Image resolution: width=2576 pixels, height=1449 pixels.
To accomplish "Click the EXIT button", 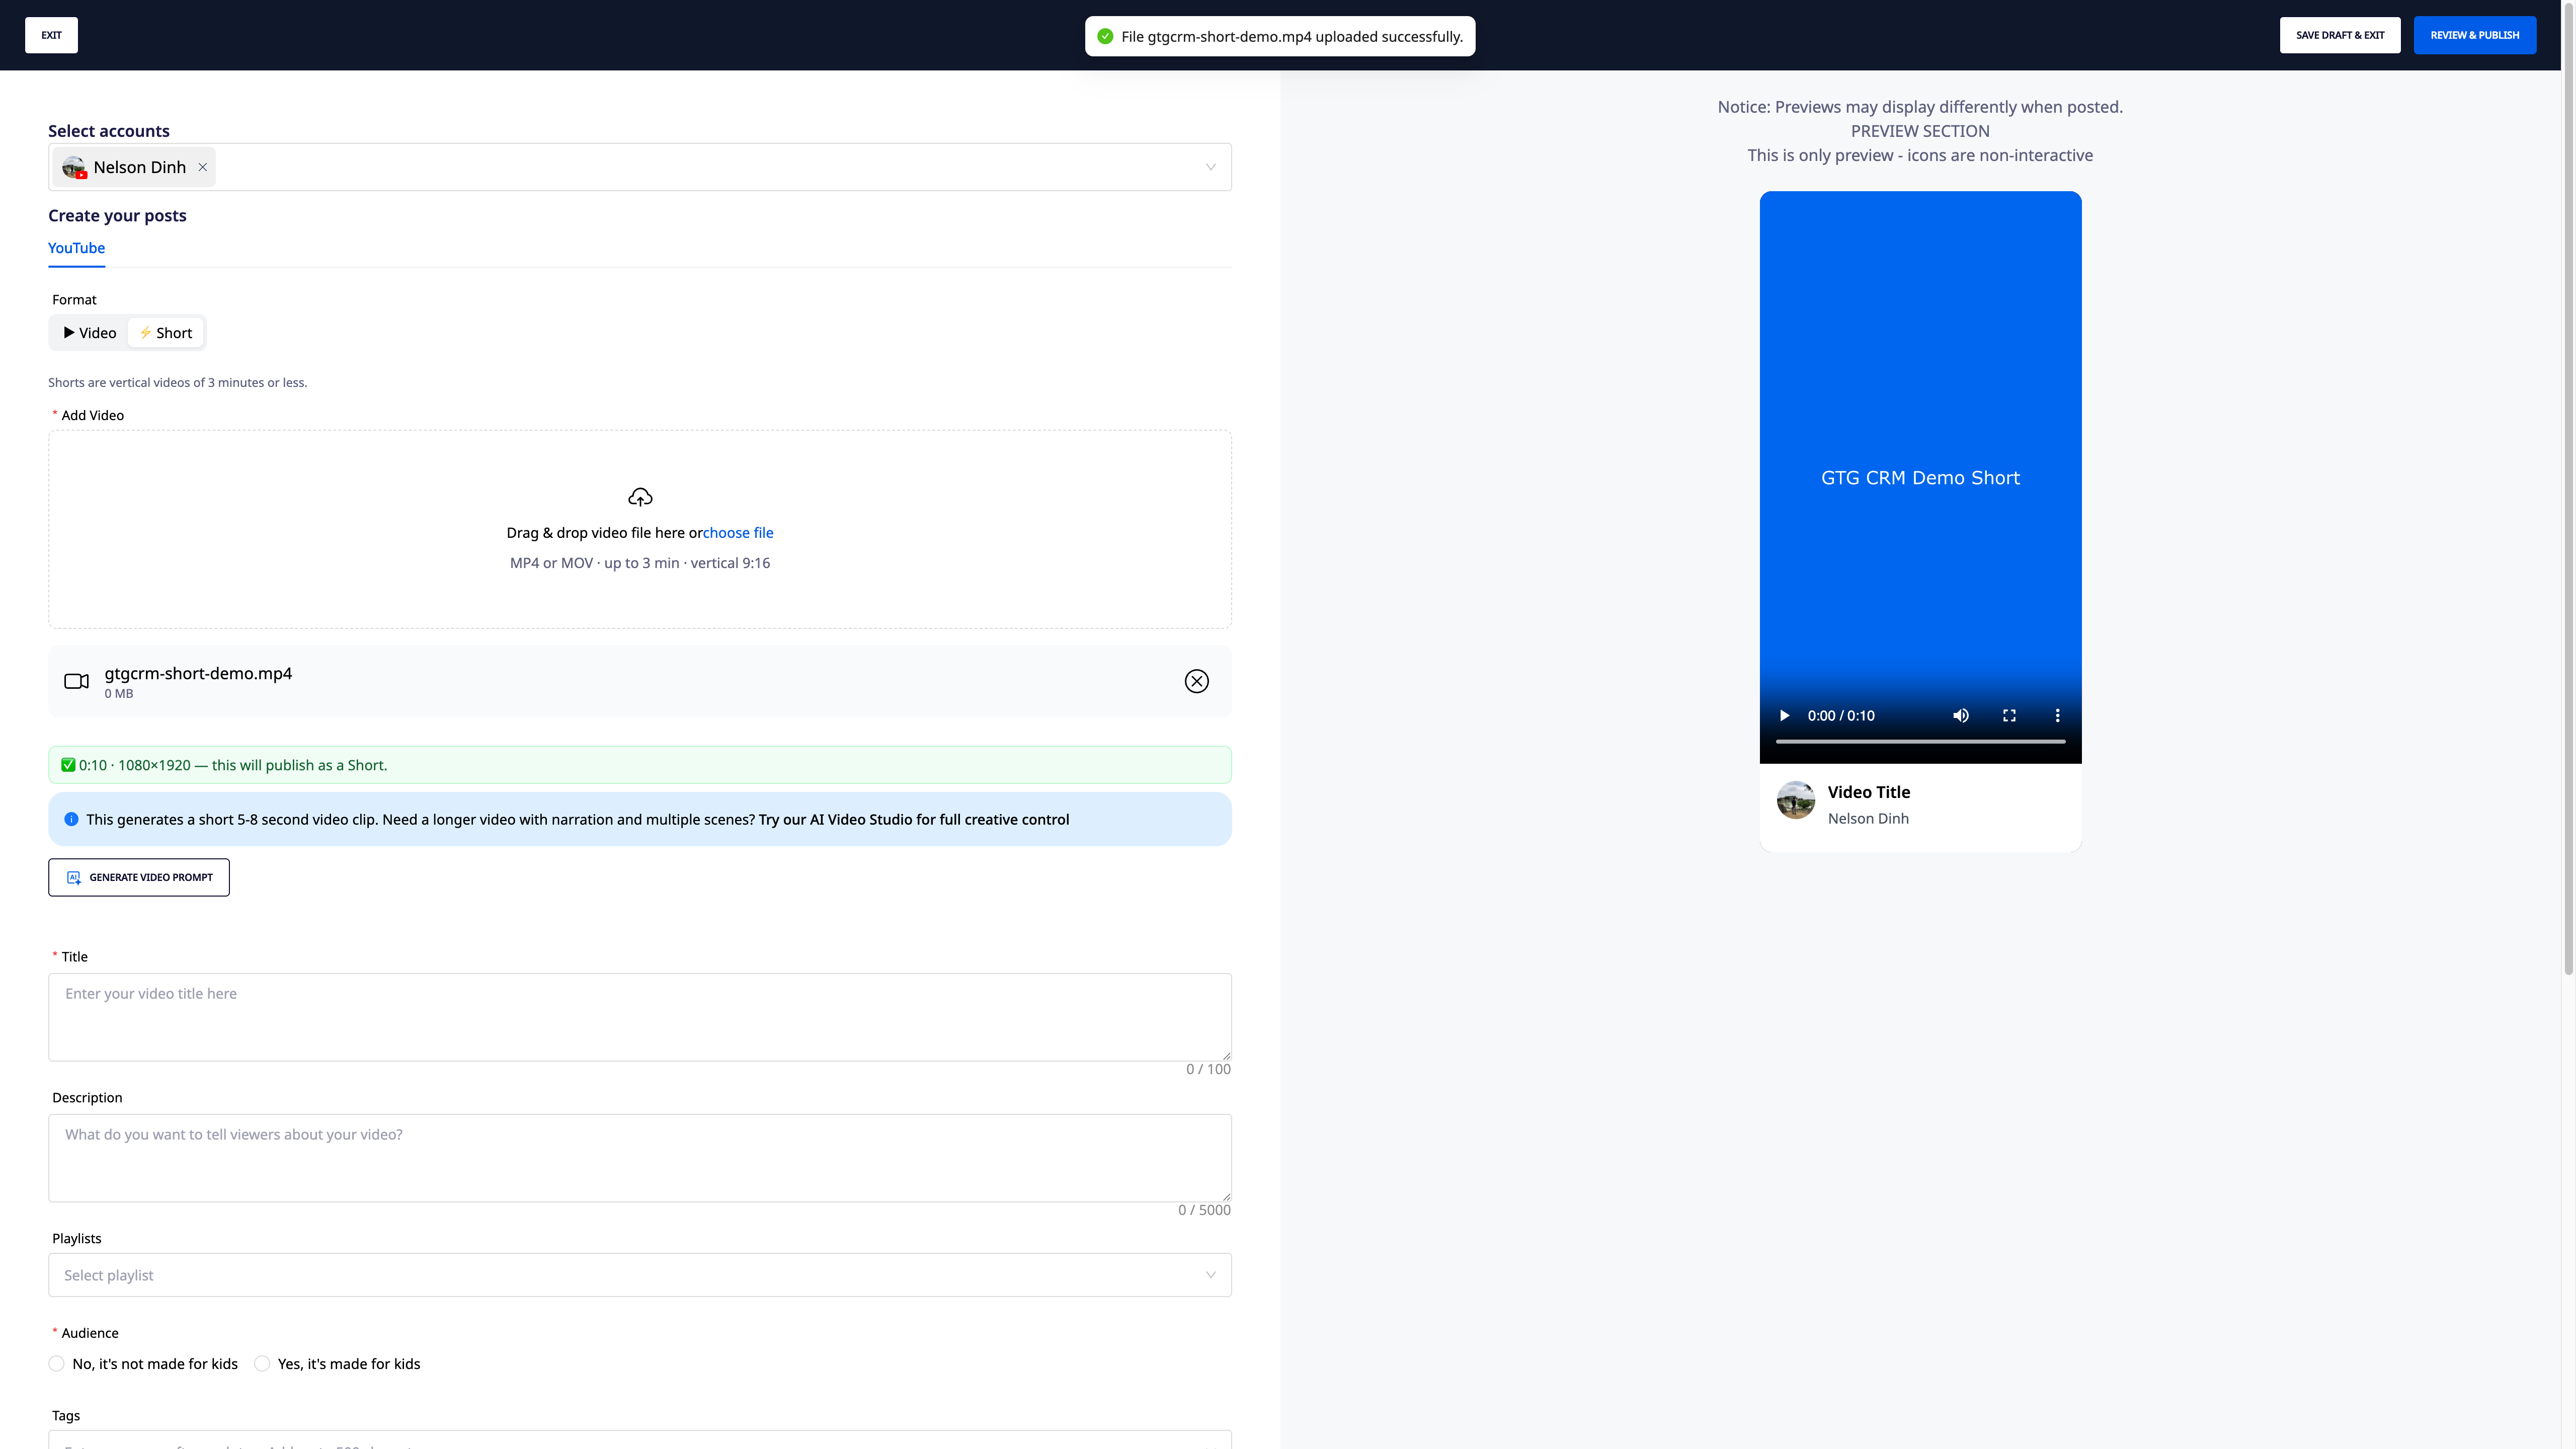I will point(51,35).
